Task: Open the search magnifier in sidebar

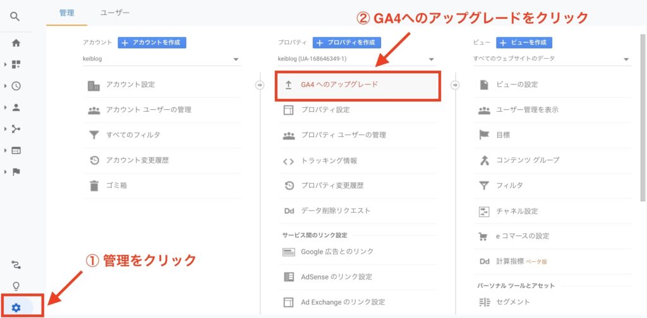Action: point(15,17)
